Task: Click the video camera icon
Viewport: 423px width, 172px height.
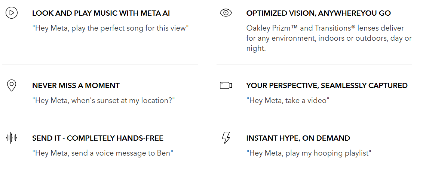Action: [226, 85]
